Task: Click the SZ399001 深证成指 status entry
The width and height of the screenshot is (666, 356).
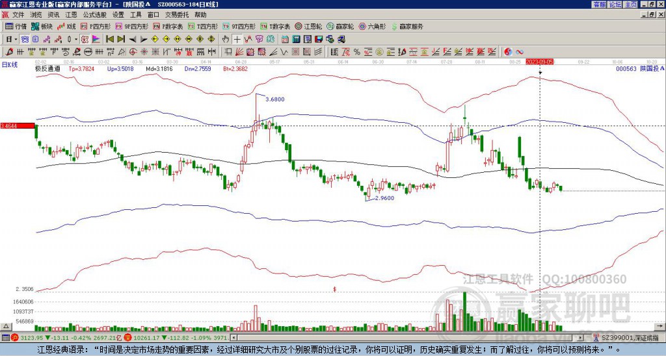Action: click(630, 338)
